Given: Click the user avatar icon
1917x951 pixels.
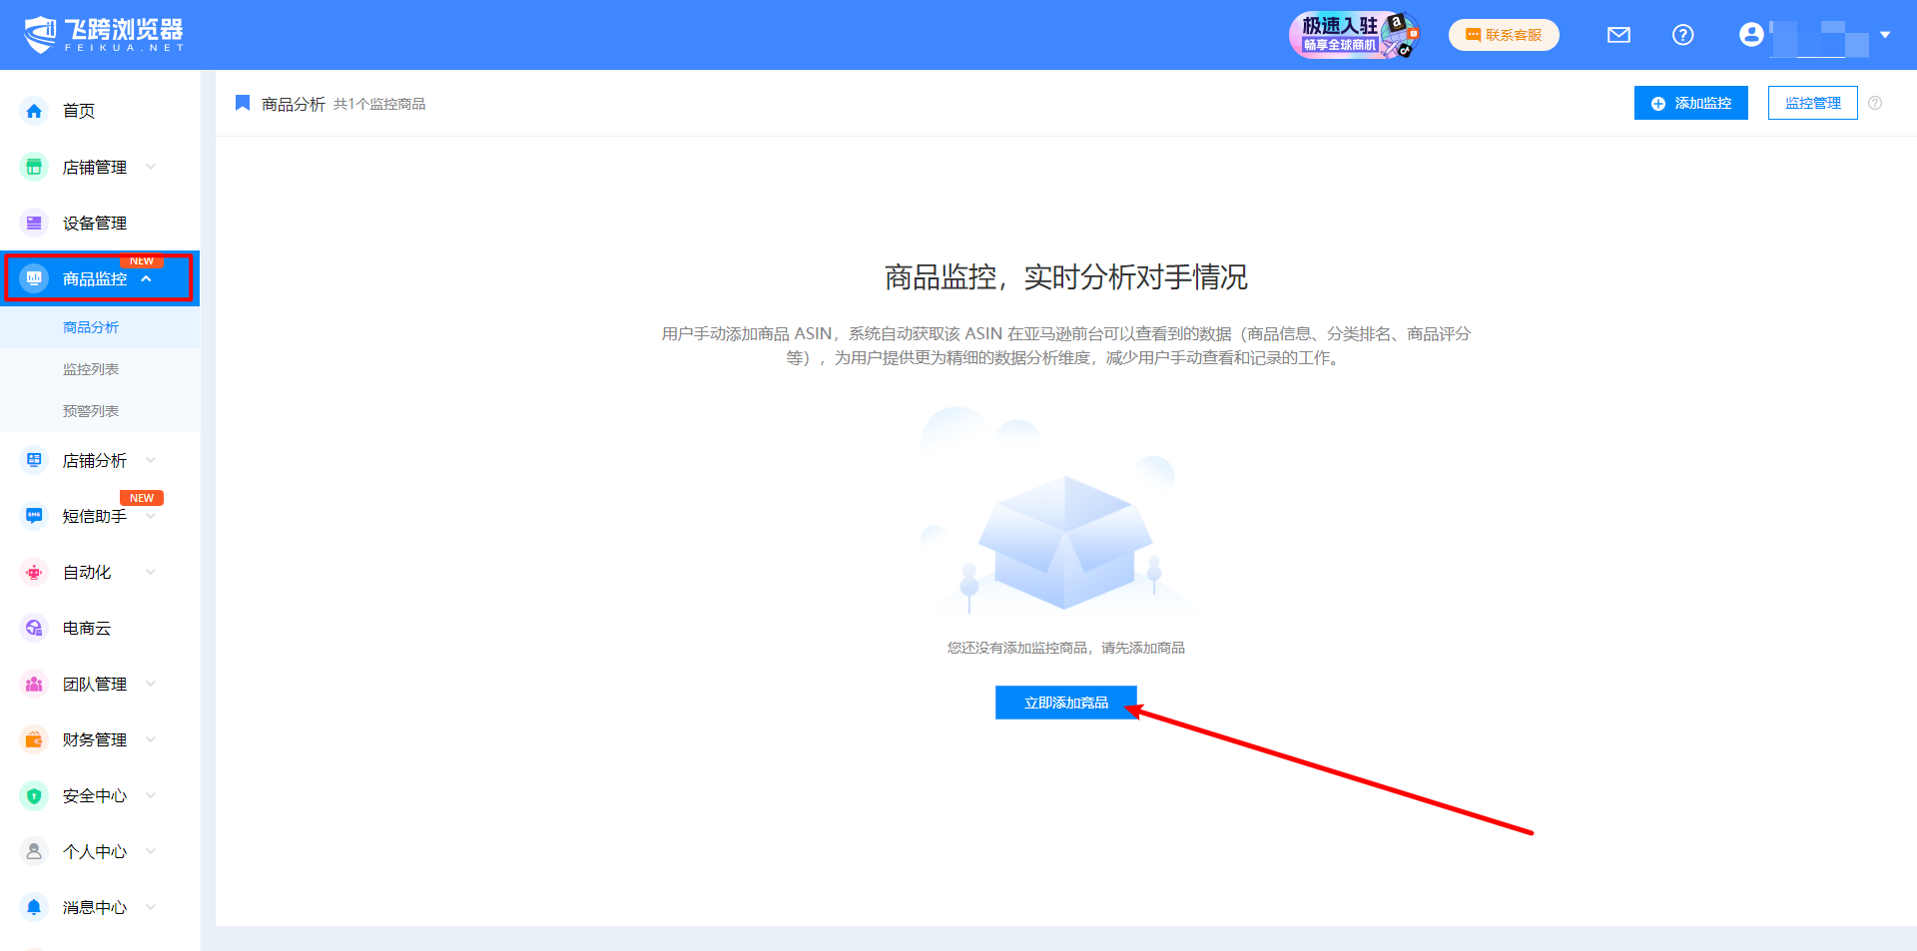Looking at the screenshot, I should 1751,35.
